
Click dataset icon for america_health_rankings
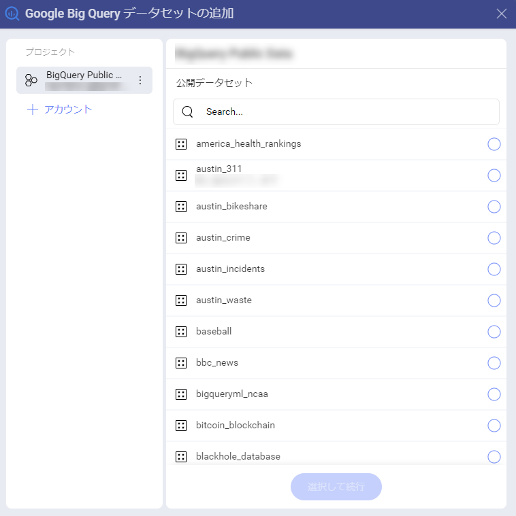(x=181, y=144)
